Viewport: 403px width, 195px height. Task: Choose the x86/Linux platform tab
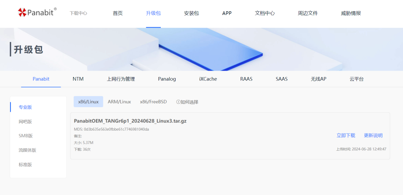click(x=88, y=102)
